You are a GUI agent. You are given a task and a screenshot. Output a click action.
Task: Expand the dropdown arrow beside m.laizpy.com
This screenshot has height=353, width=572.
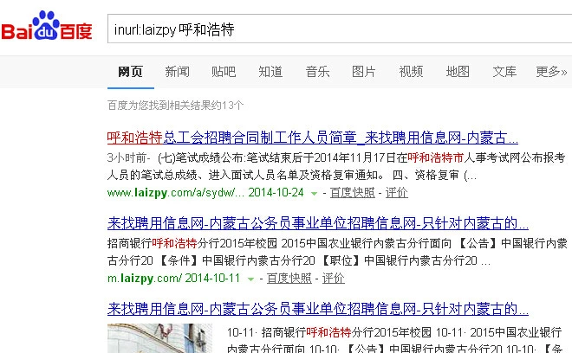tap(250, 279)
